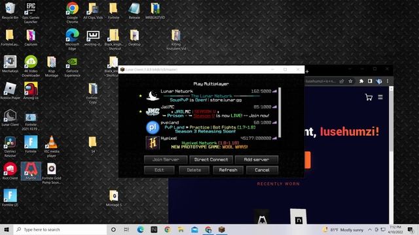Open Mail app from the taskbar

click(x=194, y=229)
